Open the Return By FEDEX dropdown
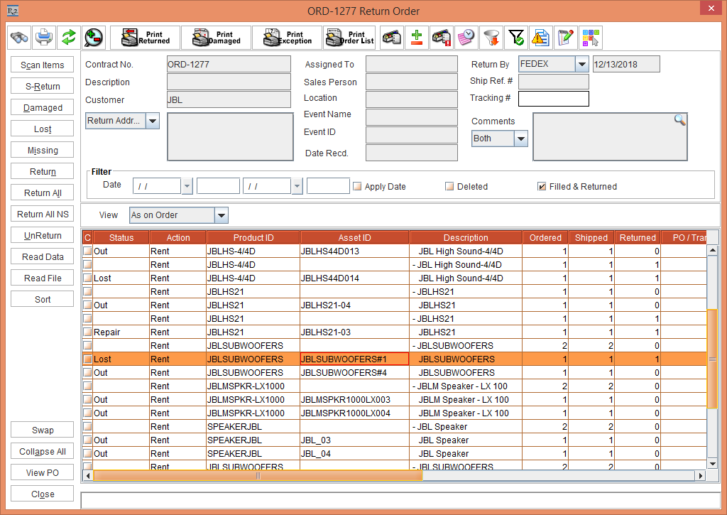727x515 pixels. pos(581,65)
